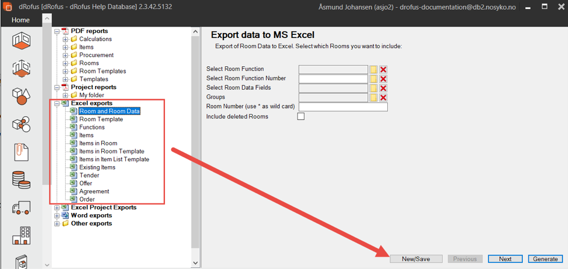Click folder icon next to Room Data Fields
The height and width of the screenshot is (269, 568).
tap(373, 88)
